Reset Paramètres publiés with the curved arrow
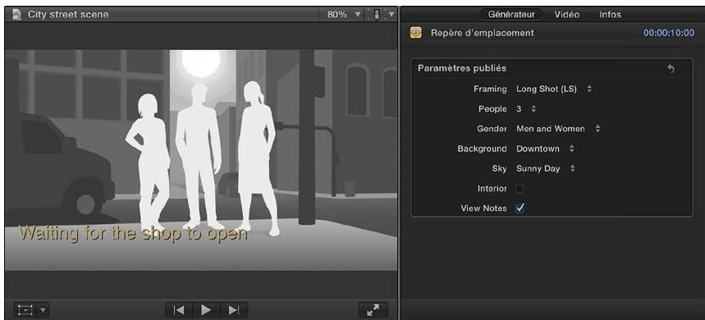The image size is (705, 320). pyautogui.click(x=671, y=68)
